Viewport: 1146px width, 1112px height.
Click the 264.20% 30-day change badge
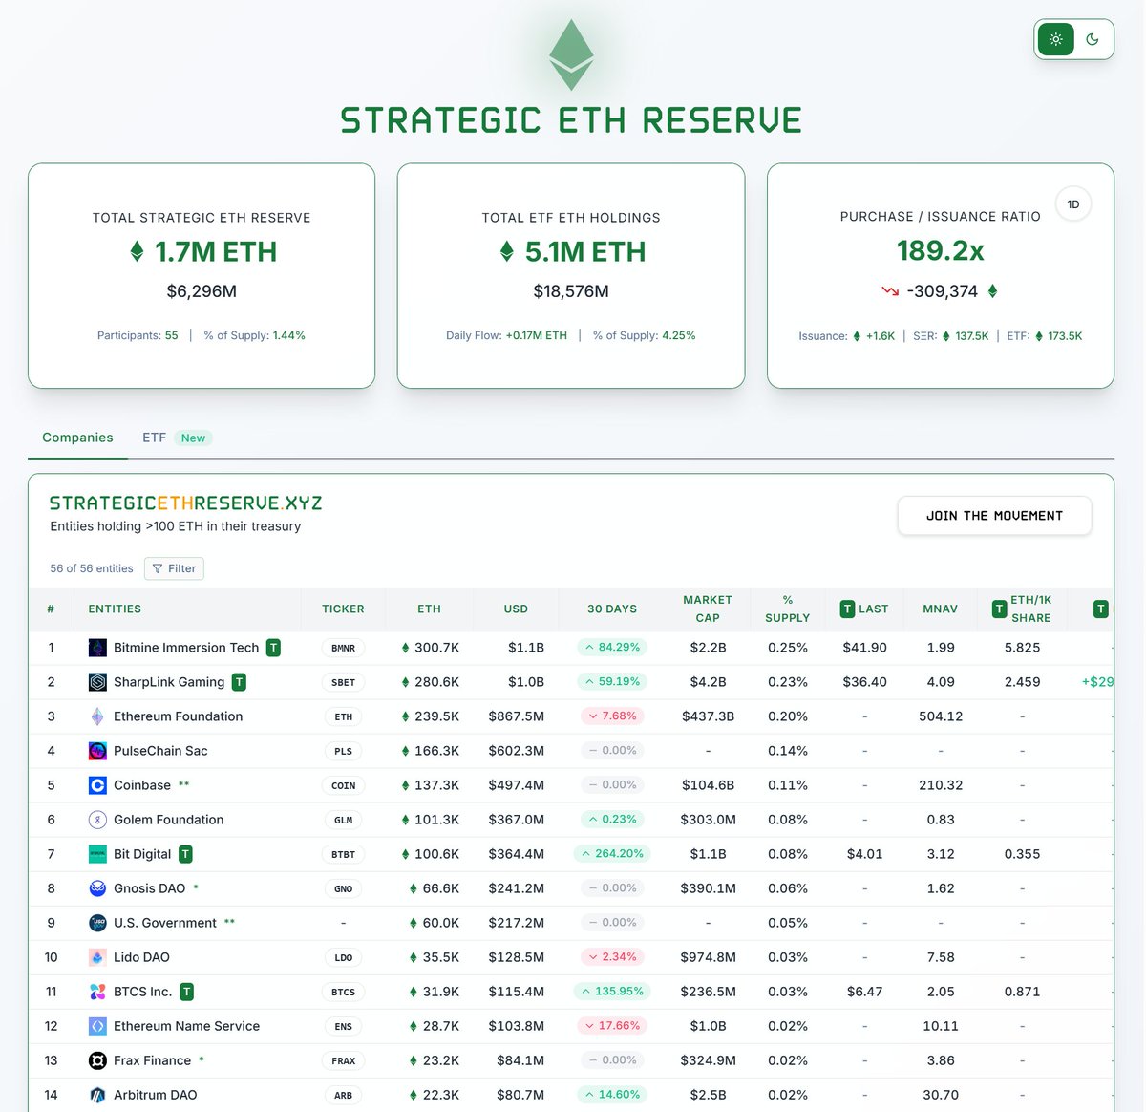(x=612, y=853)
